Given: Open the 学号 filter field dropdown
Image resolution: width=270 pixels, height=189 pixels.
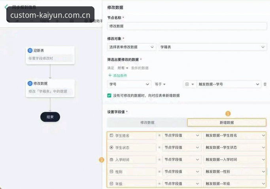Looking at the screenshot, I should coord(129,84).
